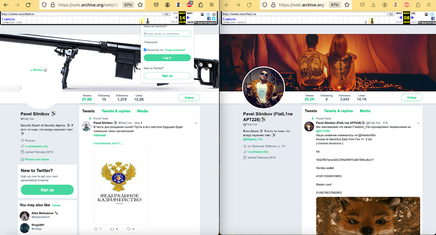Click the padlock site info icon in left browser
Screen dimensions: 436x235
click(53, 5)
